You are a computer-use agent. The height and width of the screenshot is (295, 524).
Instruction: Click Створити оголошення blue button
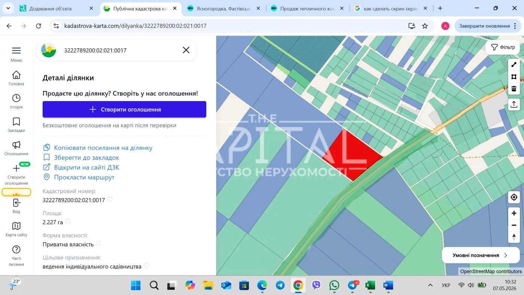pyautogui.click(x=124, y=109)
